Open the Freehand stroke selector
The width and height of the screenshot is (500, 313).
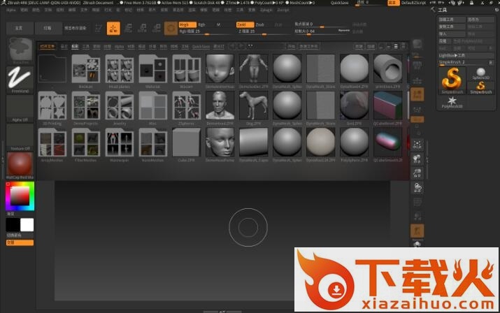20,80
